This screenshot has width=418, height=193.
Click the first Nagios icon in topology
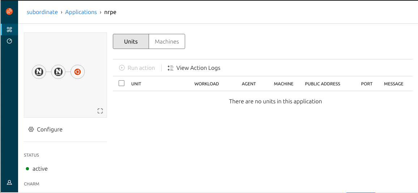[39, 72]
